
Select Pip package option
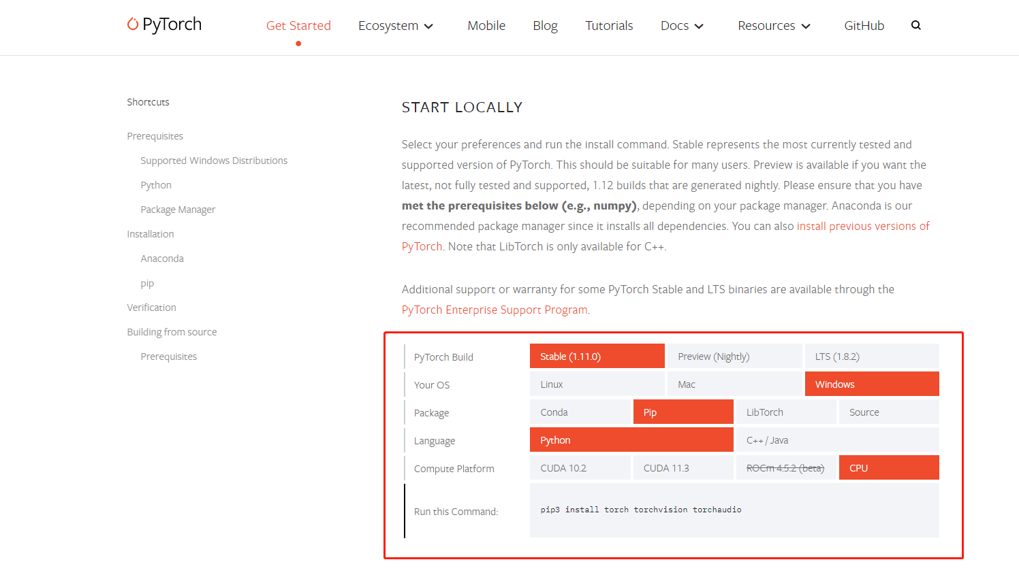click(x=683, y=412)
